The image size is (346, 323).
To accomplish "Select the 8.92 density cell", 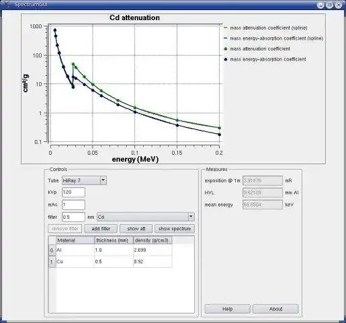I will (x=153, y=262).
